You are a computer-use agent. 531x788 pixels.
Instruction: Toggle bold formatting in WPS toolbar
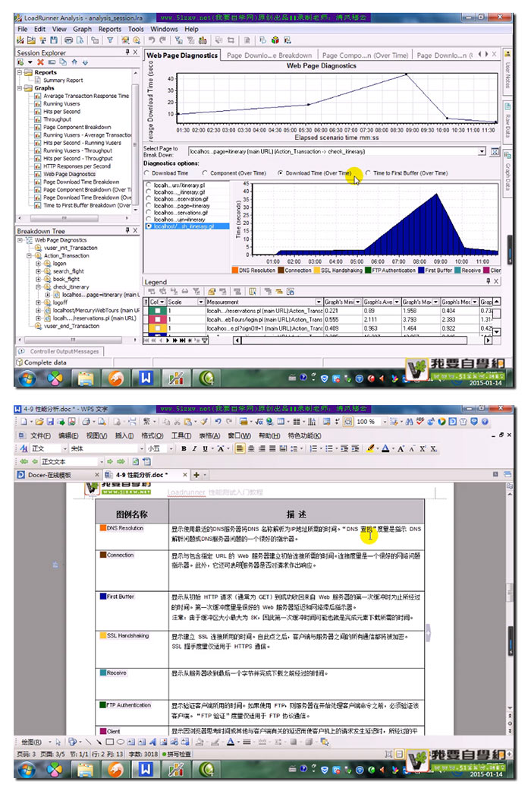(184, 449)
